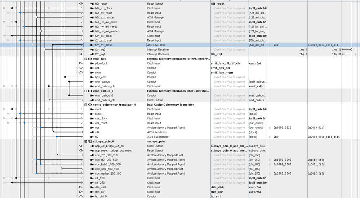Click the emif_hps component chip icon
The height and width of the screenshot is (198, 360).
(90, 59)
